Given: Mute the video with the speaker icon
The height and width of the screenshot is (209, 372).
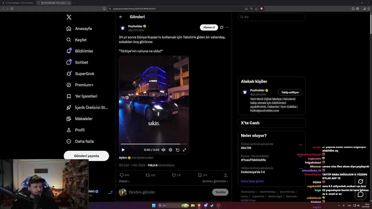Looking at the screenshot, I should 164,150.
